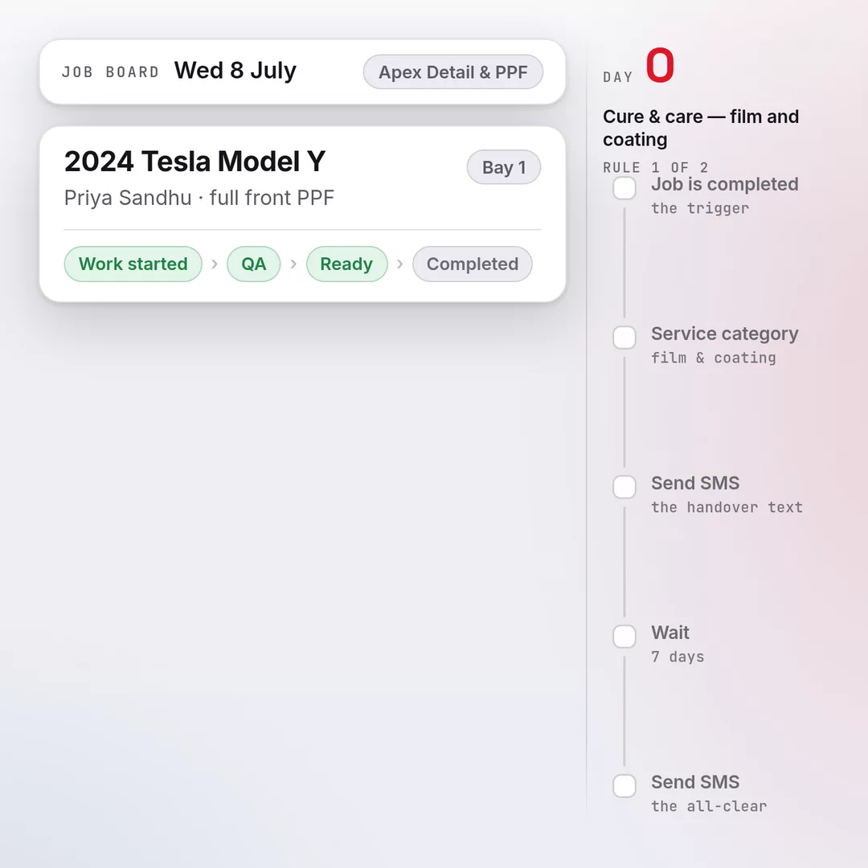Toggle the Job is completed step marker
Screen dimensions: 868x868
(624, 188)
